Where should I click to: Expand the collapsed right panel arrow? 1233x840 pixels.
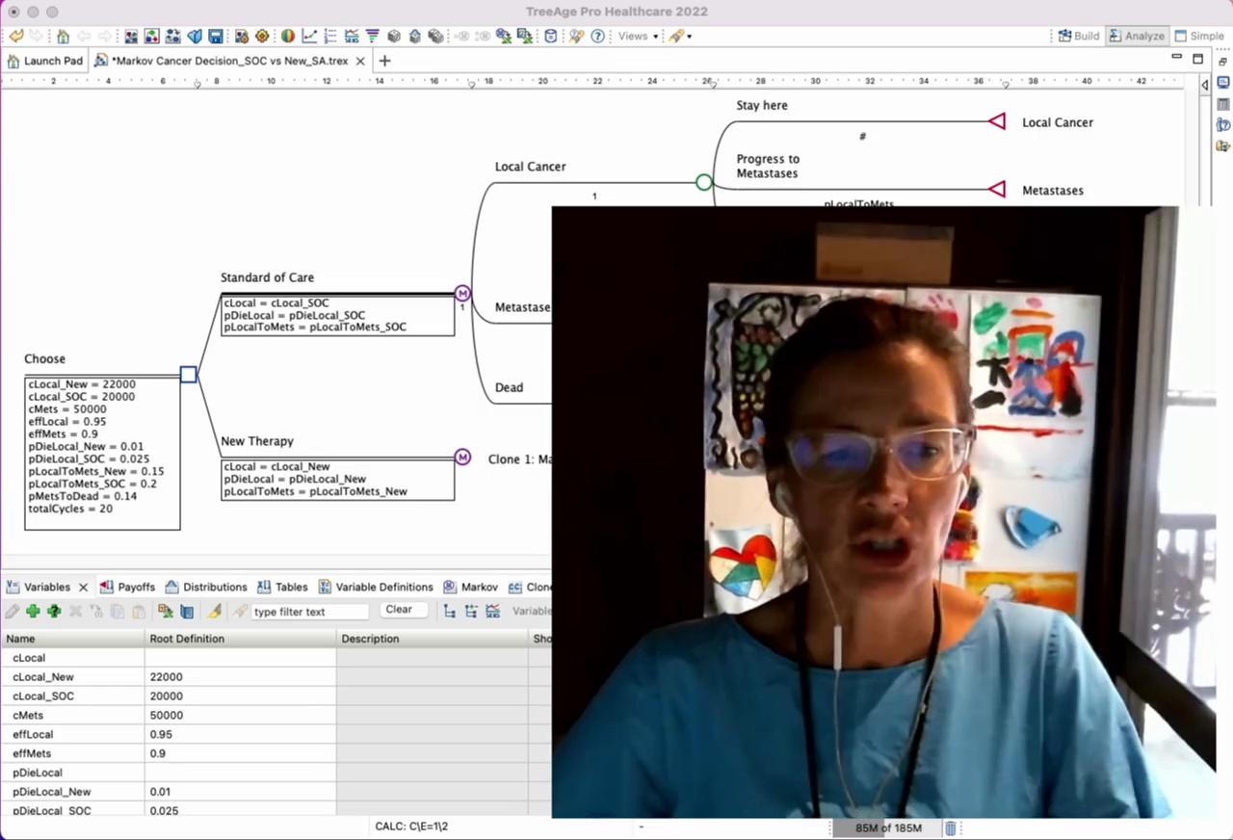[1204, 85]
